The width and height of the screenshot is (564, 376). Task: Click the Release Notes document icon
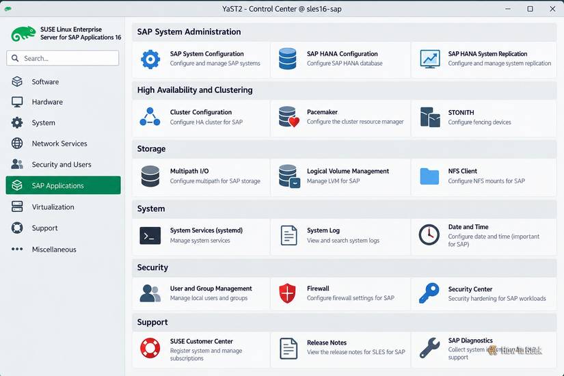[288, 349]
